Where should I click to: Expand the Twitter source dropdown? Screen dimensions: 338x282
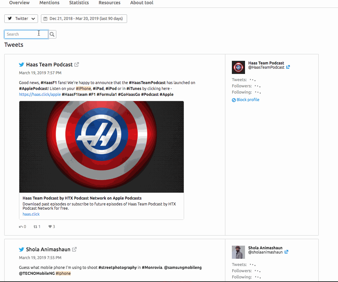click(21, 19)
